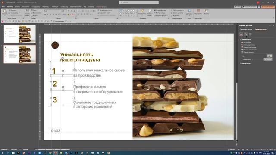Select 'Сплошная заливка' (Solid fill) radio option

point(242,45)
